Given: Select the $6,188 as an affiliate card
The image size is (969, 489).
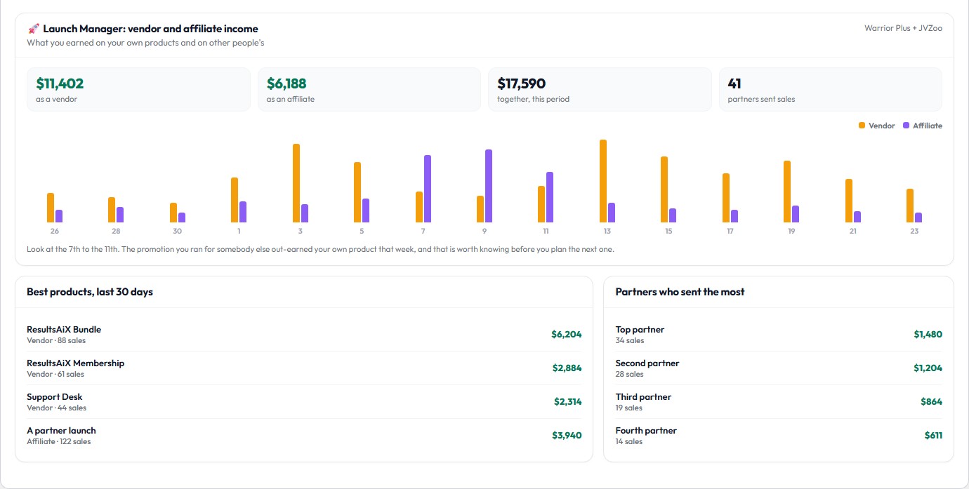Looking at the screenshot, I should pos(369,89).
